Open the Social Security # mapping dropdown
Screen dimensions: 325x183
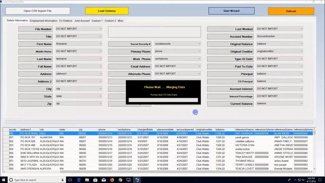tap(178, 44)
